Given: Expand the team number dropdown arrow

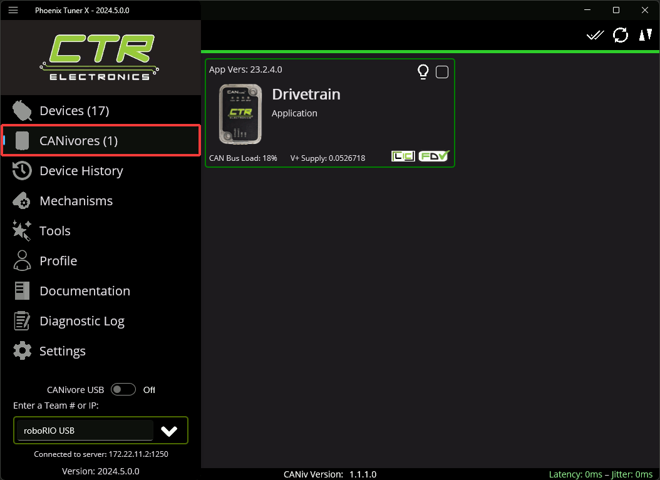Looking at the screenshot, I should (169, 431).
